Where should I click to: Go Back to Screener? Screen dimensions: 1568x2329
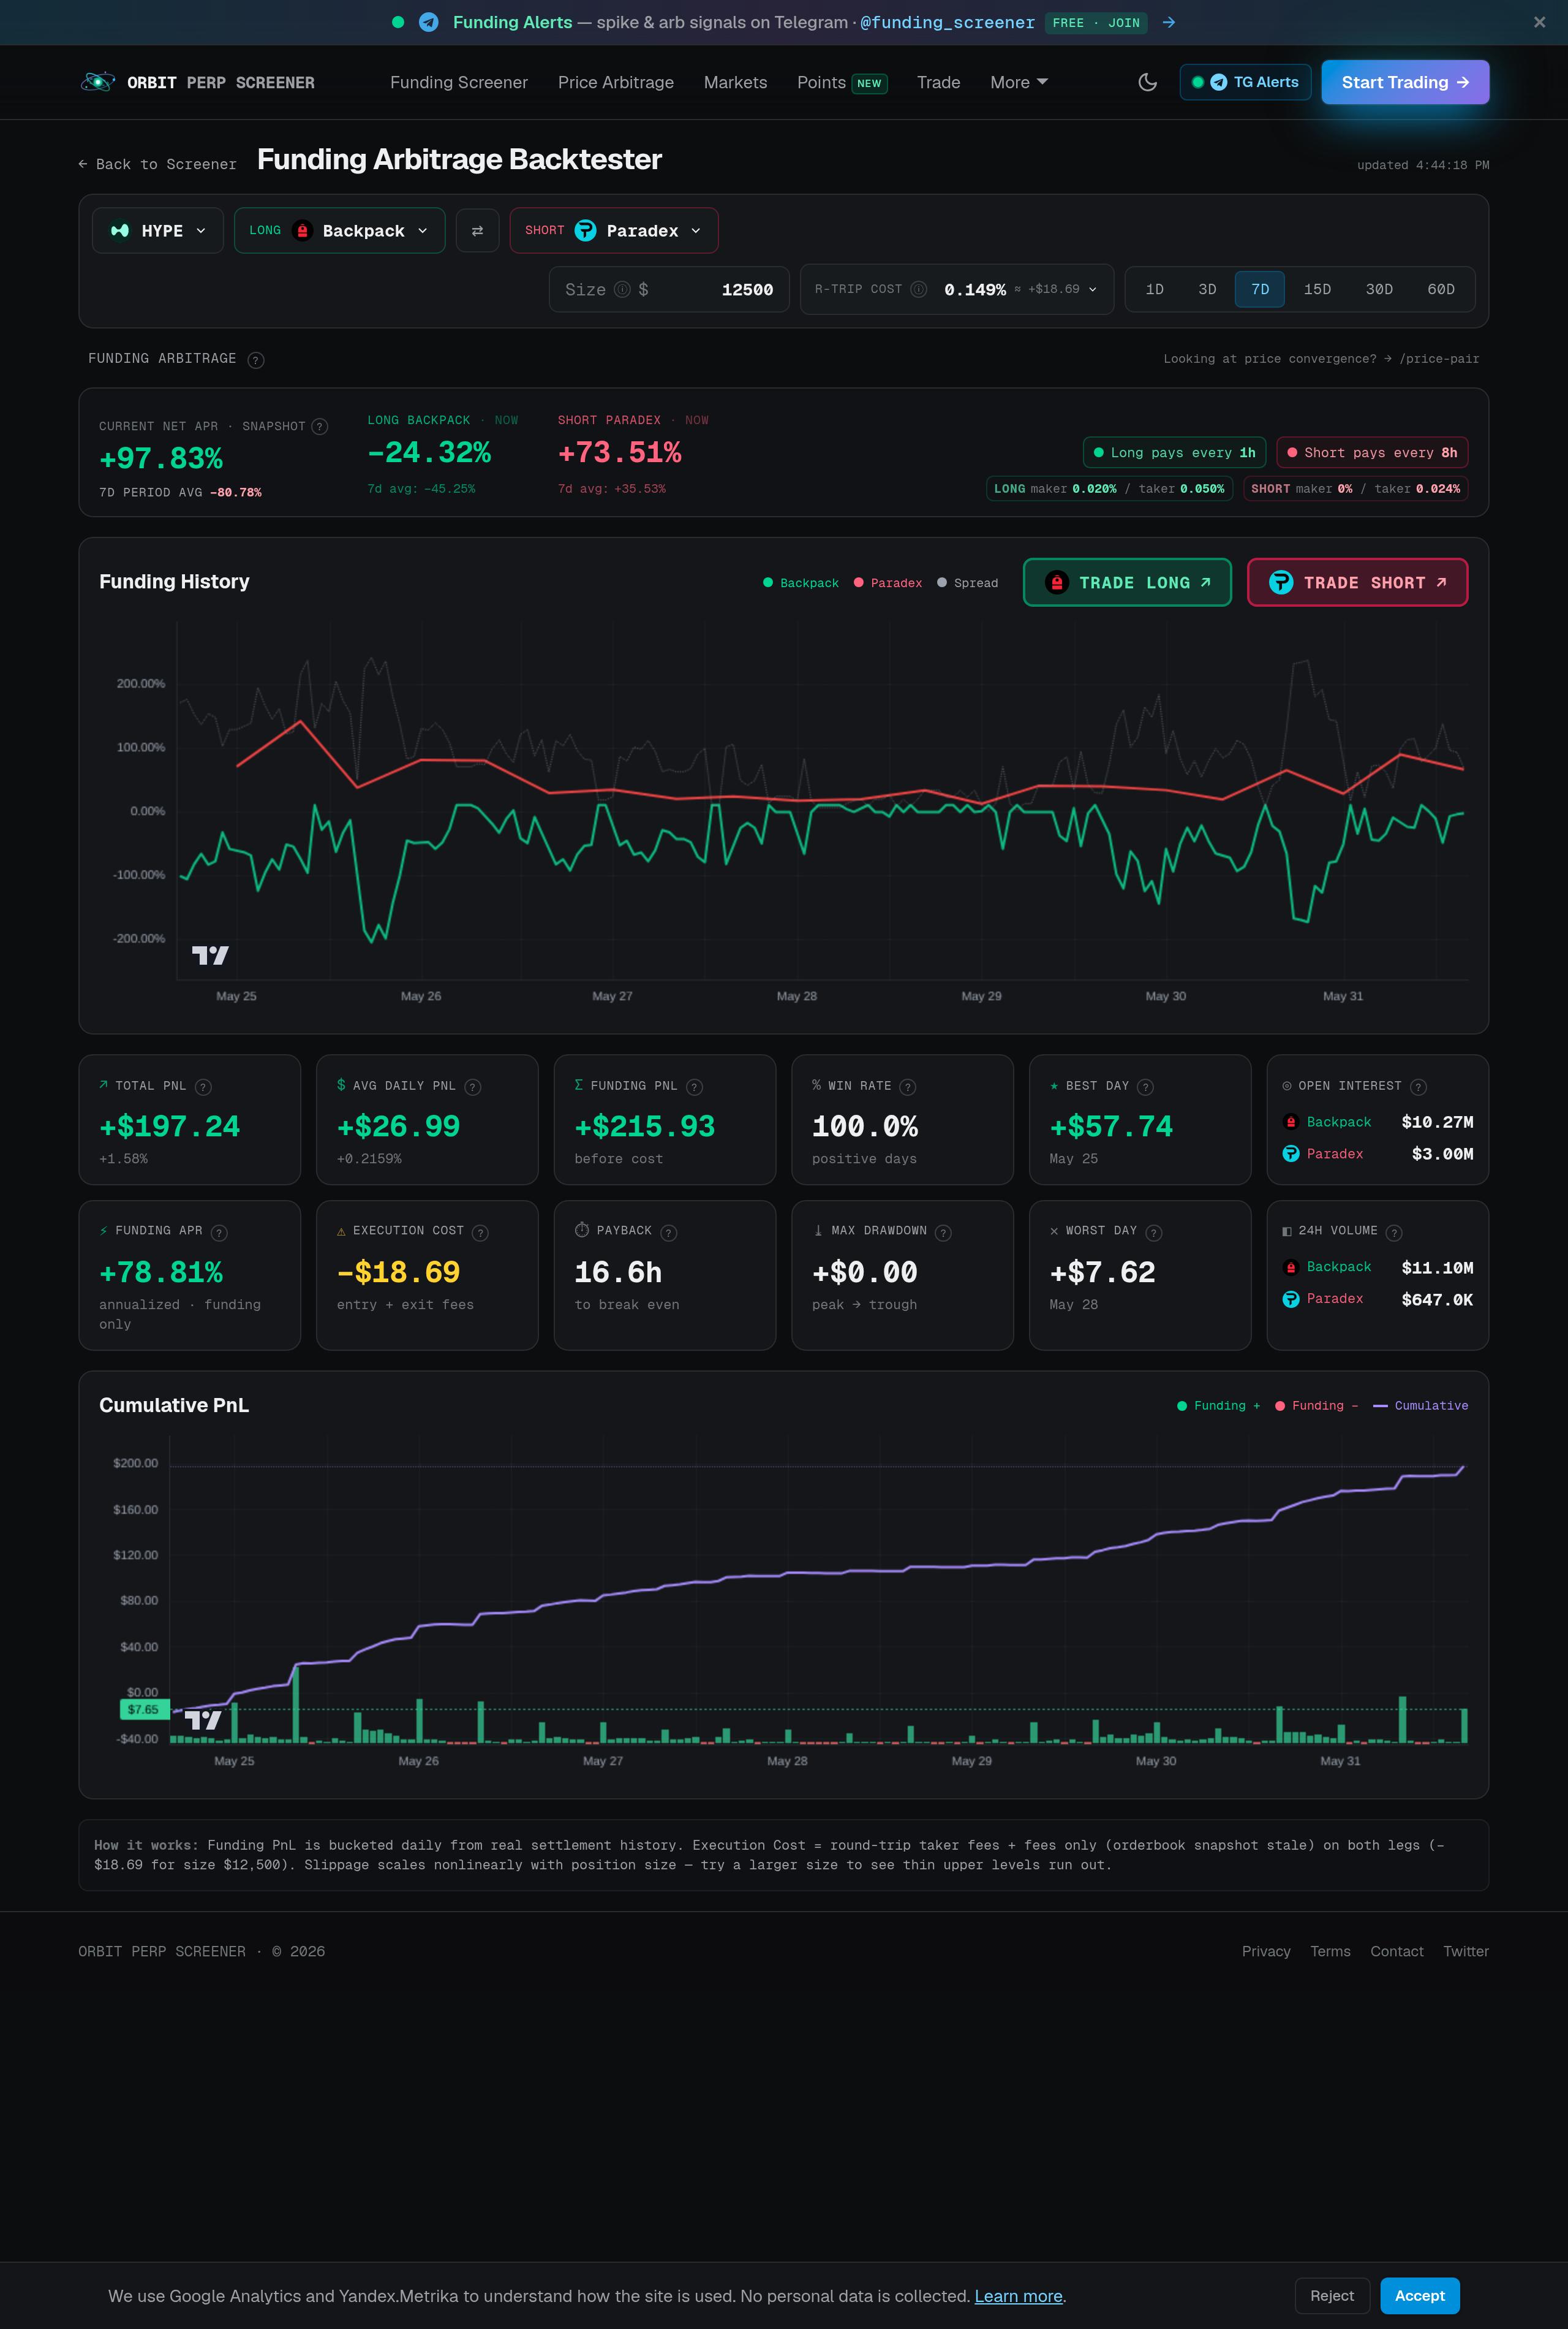[x=158, y=164]
